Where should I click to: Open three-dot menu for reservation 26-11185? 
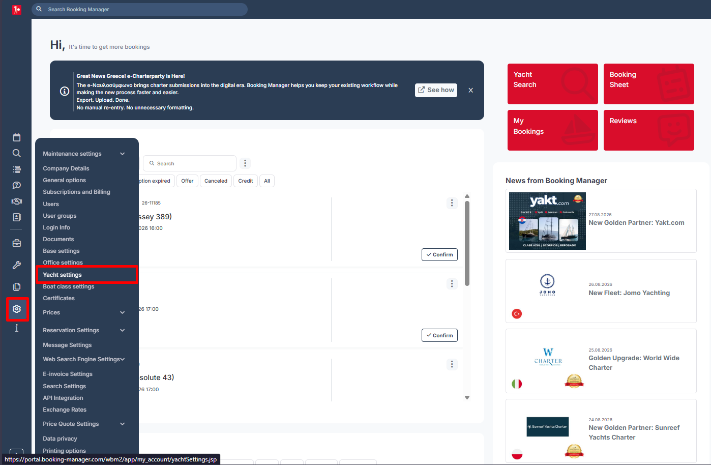(x=452, y=203)
